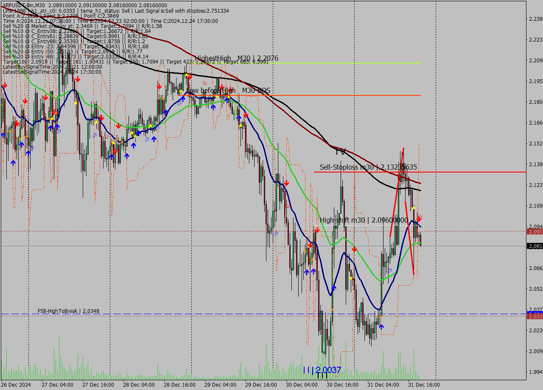Click the '28 Dec 16:00' time axis label
This screenshot has height=390, width=543.
tap(179, 385)
